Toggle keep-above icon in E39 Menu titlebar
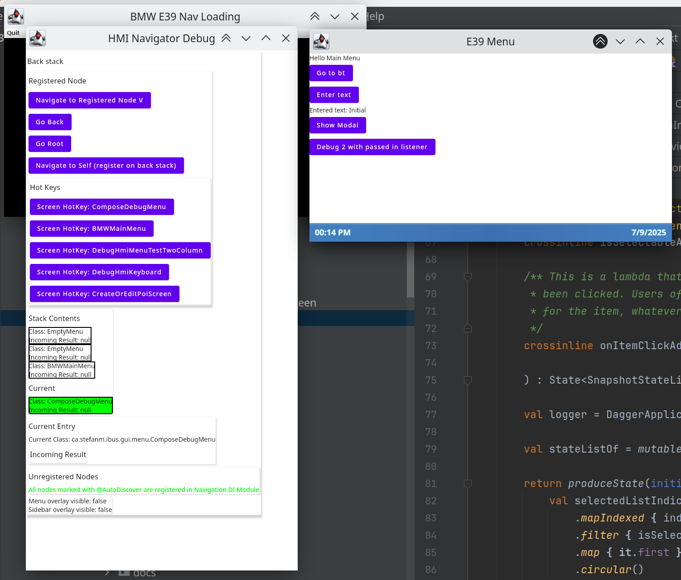Image resolution: width=681 pixels, height=580 pixels. pos(600,42)
